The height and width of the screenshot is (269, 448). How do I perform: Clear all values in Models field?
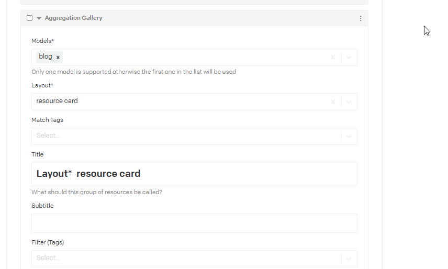333,57
